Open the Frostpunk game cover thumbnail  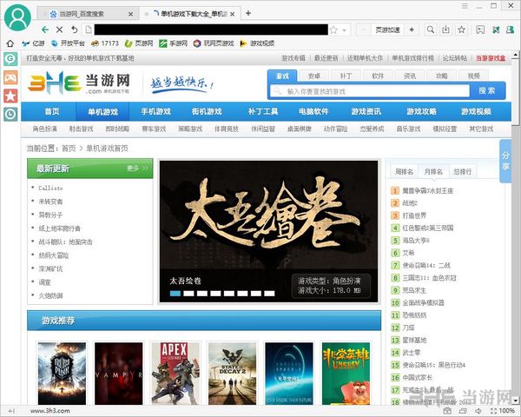62,374
